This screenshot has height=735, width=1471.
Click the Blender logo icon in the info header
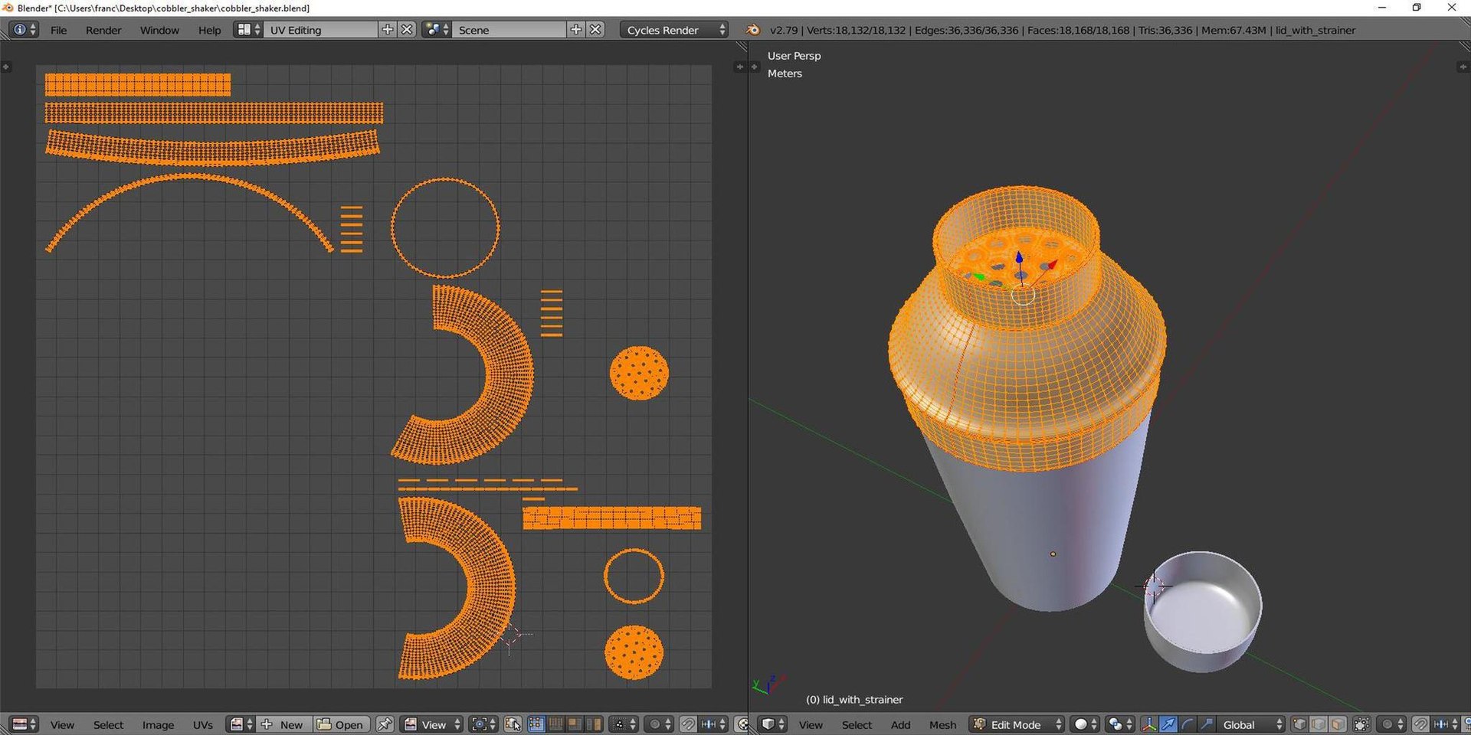(x=753, y=30)
